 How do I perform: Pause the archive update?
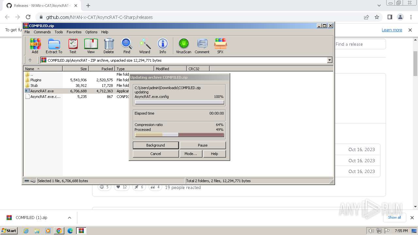[x=202, y=145]
